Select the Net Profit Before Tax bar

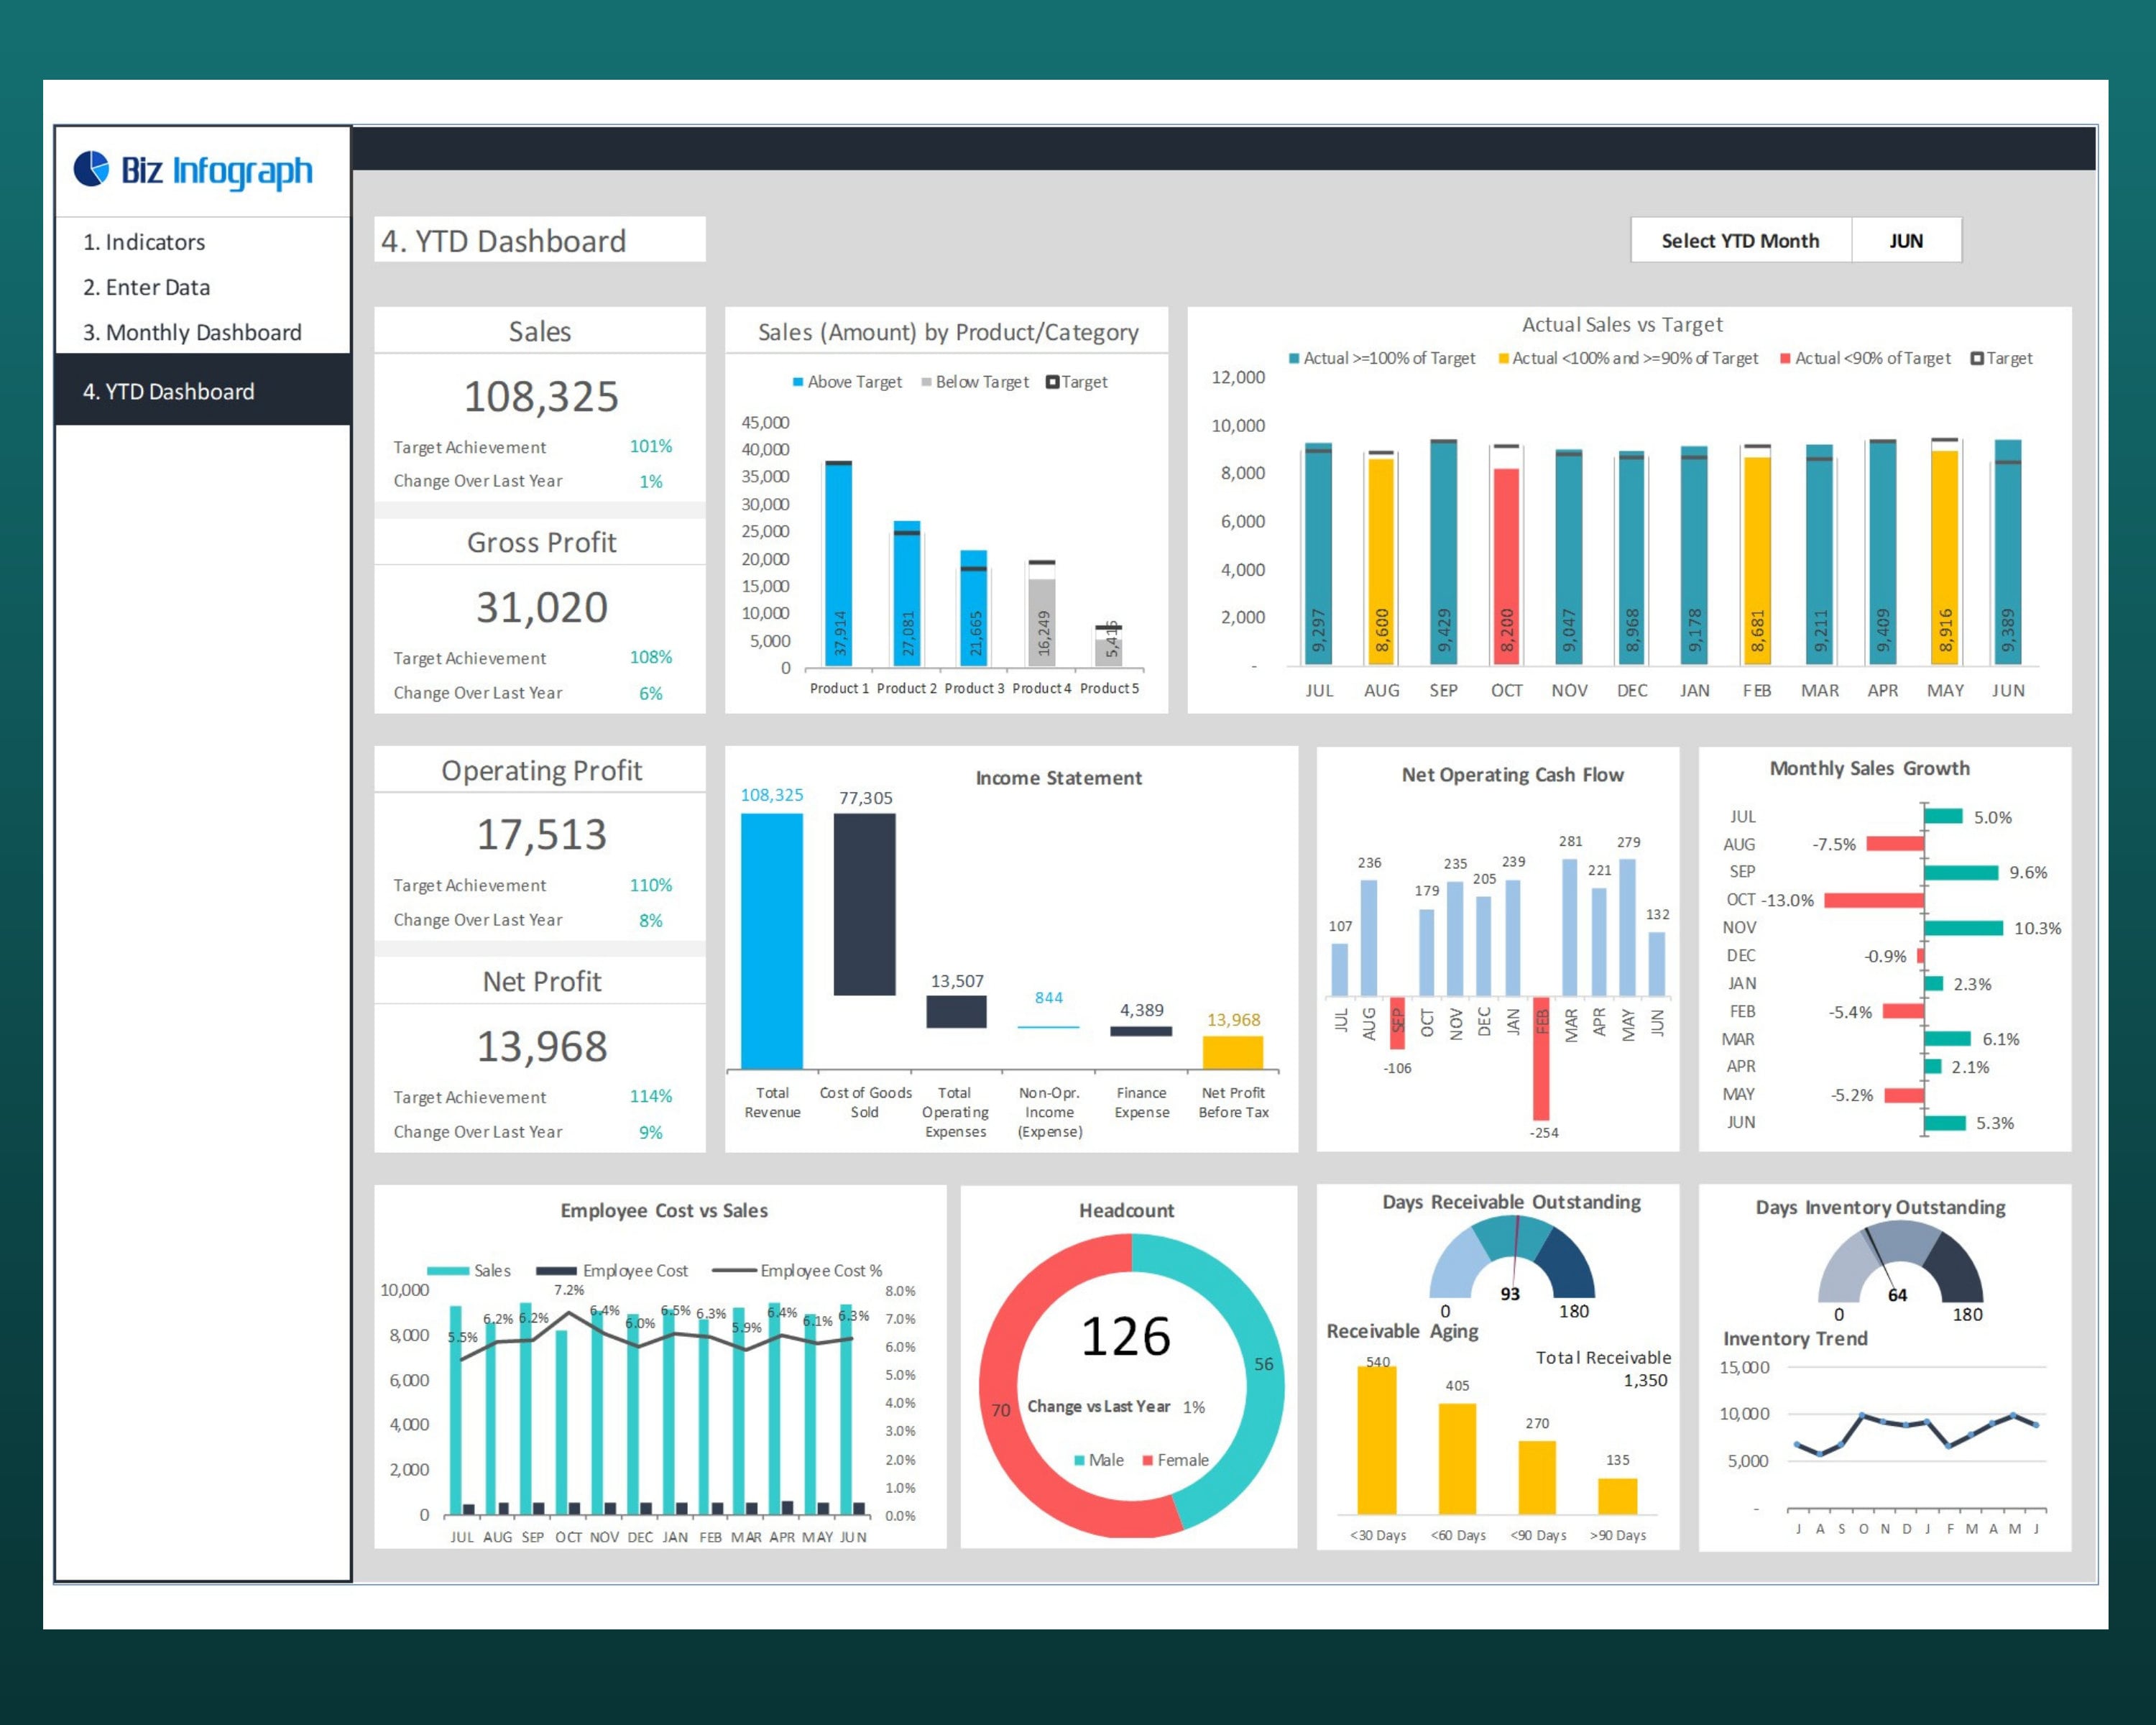[x=1232, y=1052]
